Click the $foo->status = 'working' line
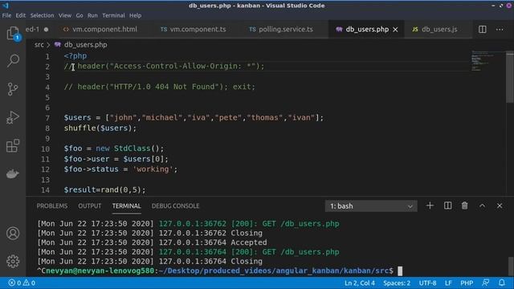514x289 pixels. (x=120, y=169)
